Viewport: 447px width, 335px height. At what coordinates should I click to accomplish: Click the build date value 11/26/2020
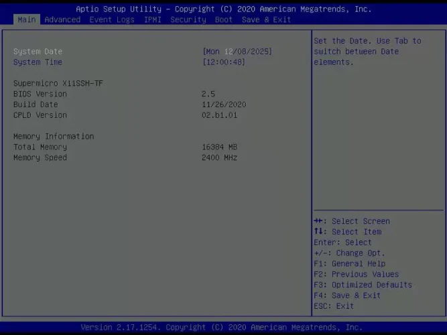224,105
